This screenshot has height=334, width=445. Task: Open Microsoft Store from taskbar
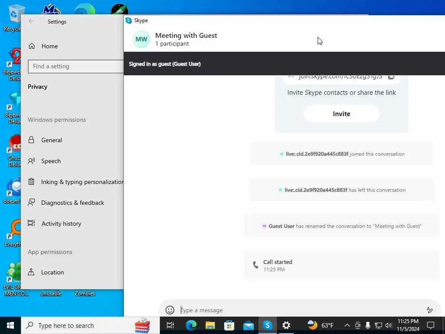229,325
